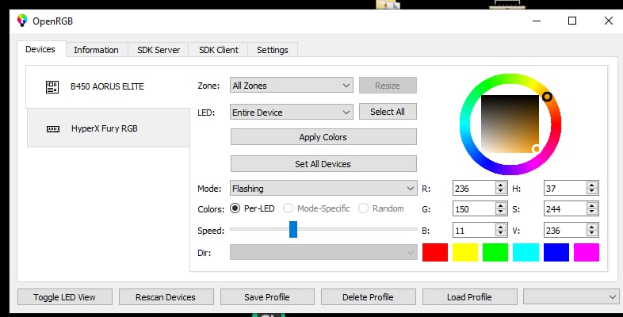Increase the H value with up arrow
623x317 pixels.
(592, 185)
